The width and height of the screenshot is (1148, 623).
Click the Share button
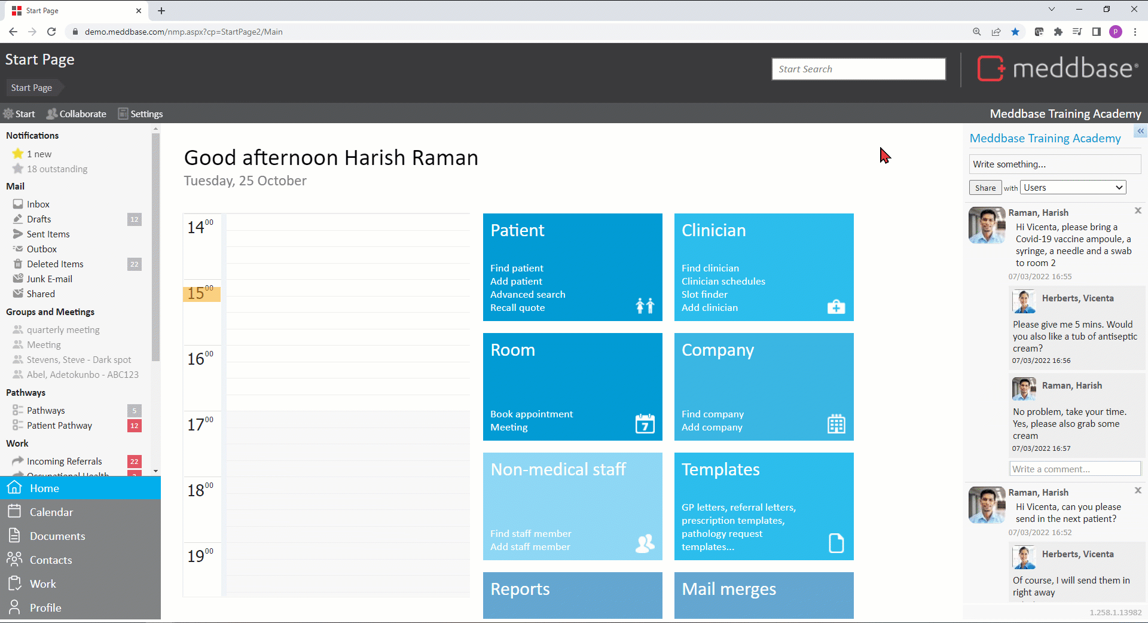coord(985,188)
